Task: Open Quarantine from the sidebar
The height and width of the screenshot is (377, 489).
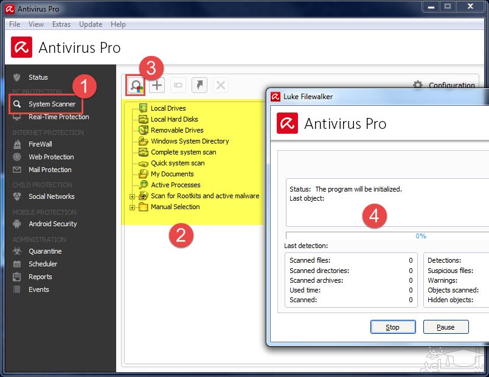Action: (x=45, y=251)
